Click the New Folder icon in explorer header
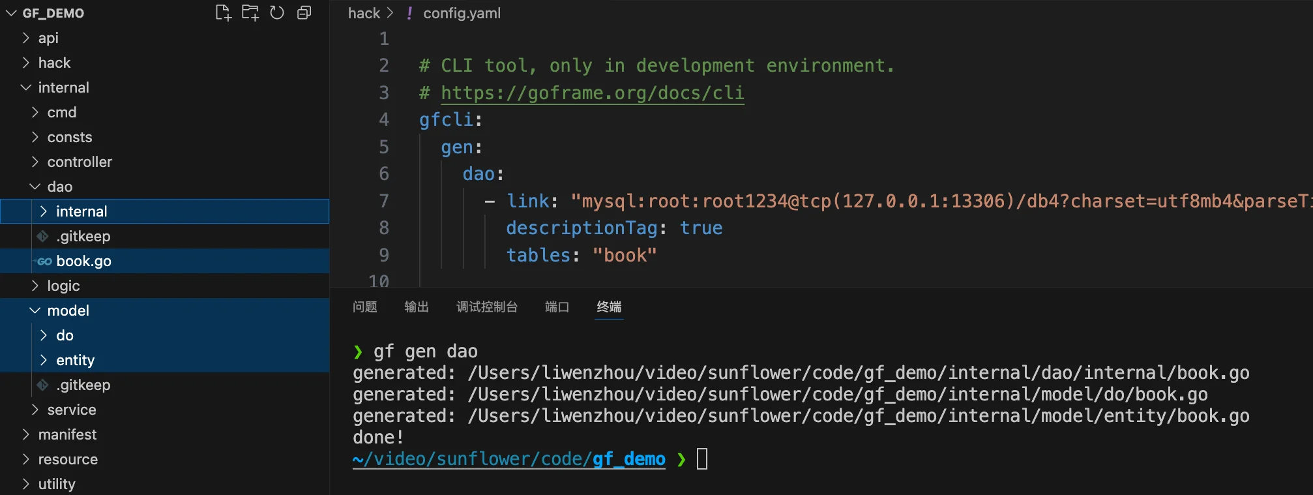This screenshot has height=495, width=1313. pyautogui.click(x=250, y=13)
